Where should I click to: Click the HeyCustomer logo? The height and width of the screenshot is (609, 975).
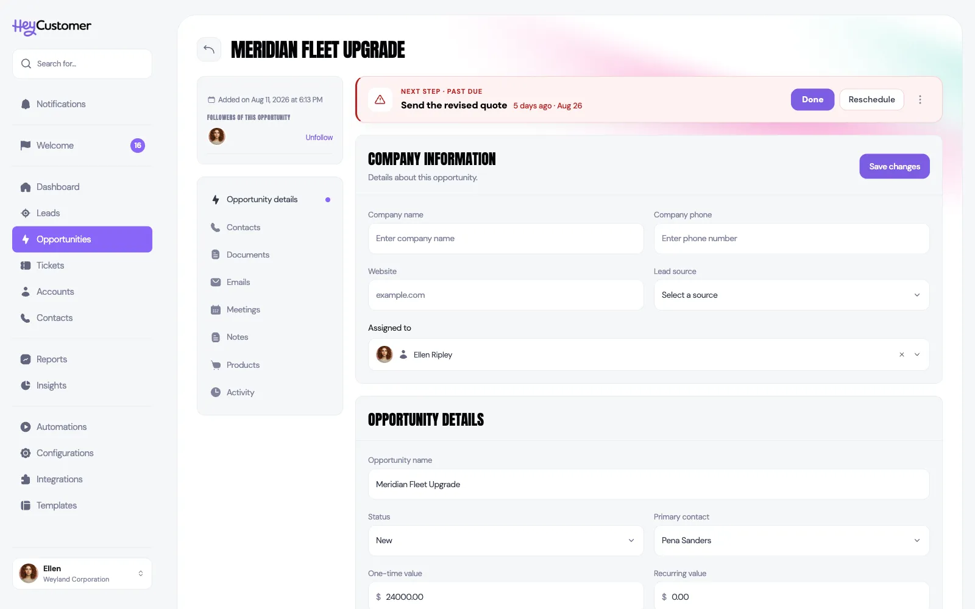tap(52, 26)
